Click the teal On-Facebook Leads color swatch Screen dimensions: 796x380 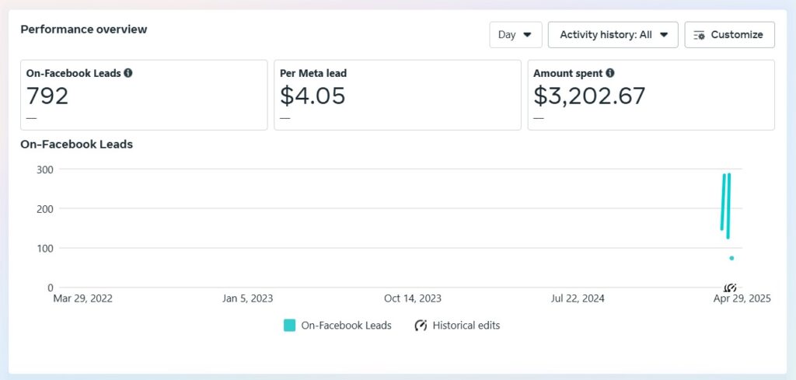pyautogui.click(x=289, y=326)
